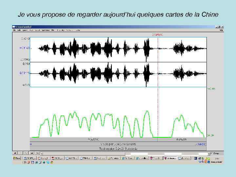Click the Sound window title bar icon

14,27
